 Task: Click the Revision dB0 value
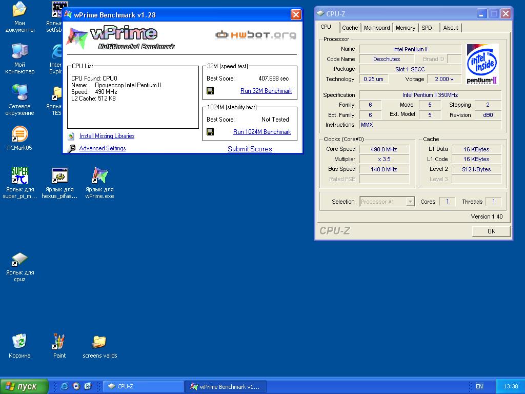(488, 115)
